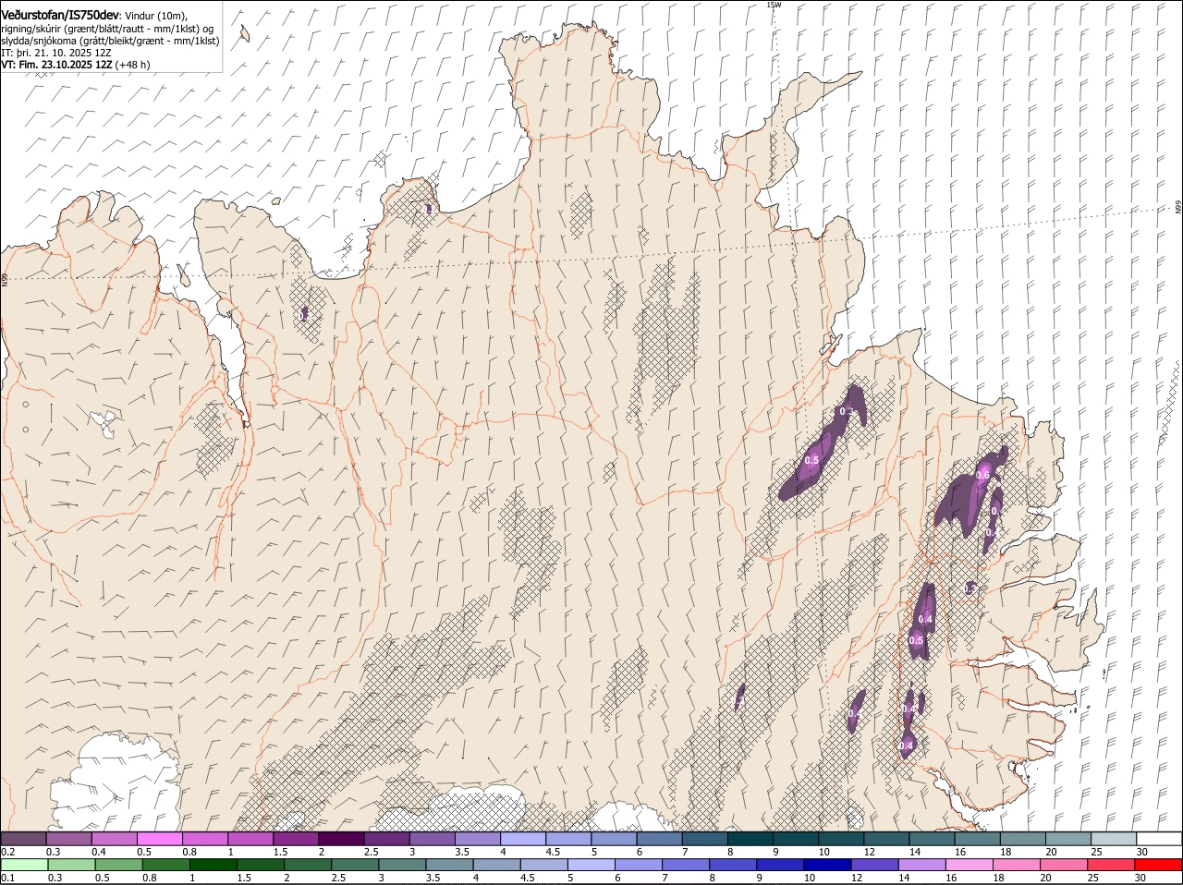Screen dimensions: 1183x885
Task: Pick upper legend swatch between 1.5 and 2
Action: click(295, 839)
